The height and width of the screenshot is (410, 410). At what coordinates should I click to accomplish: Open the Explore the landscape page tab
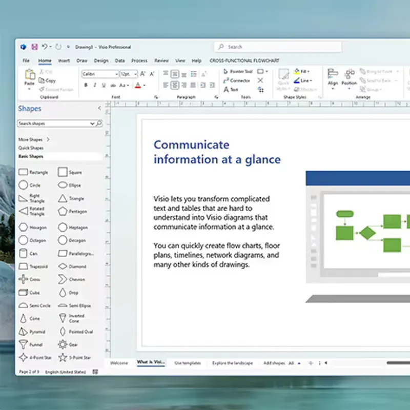(x=233, y=363)
